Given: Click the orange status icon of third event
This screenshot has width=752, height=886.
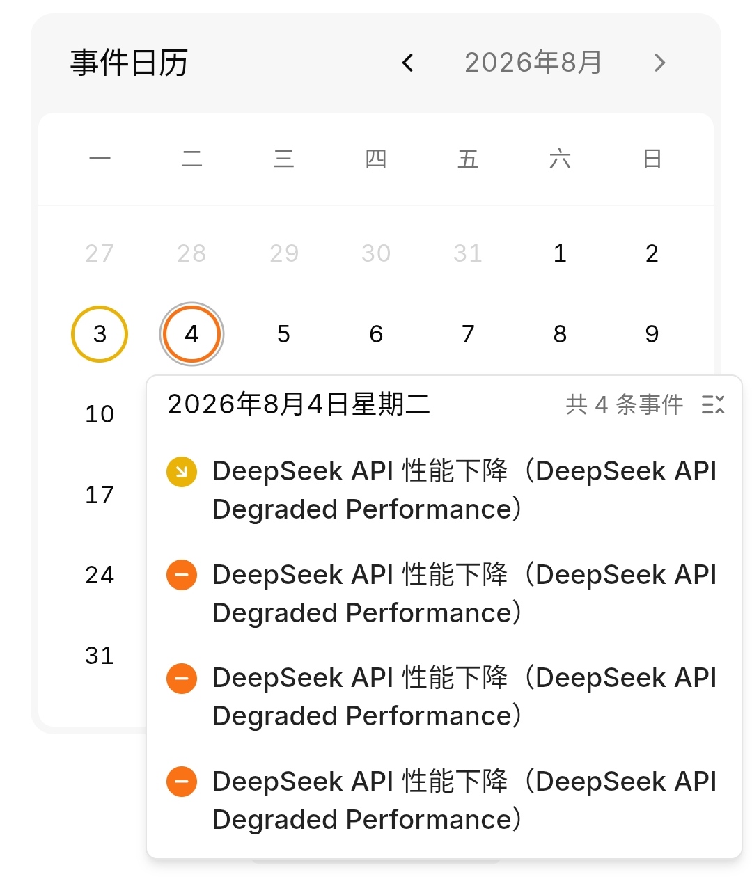Looking at the screenshot, I should (182, 679).
